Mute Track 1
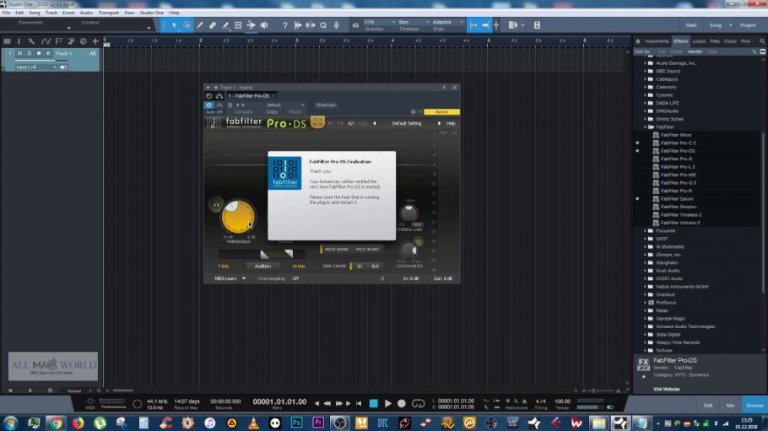The image size is (768, 431). coord(19,54)
